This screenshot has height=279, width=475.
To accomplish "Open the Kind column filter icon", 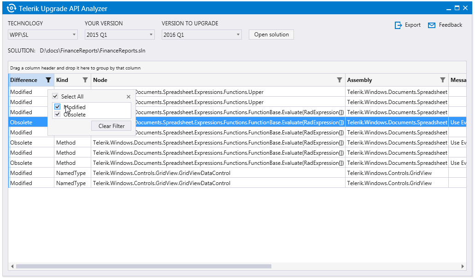I will pos(85,80).
